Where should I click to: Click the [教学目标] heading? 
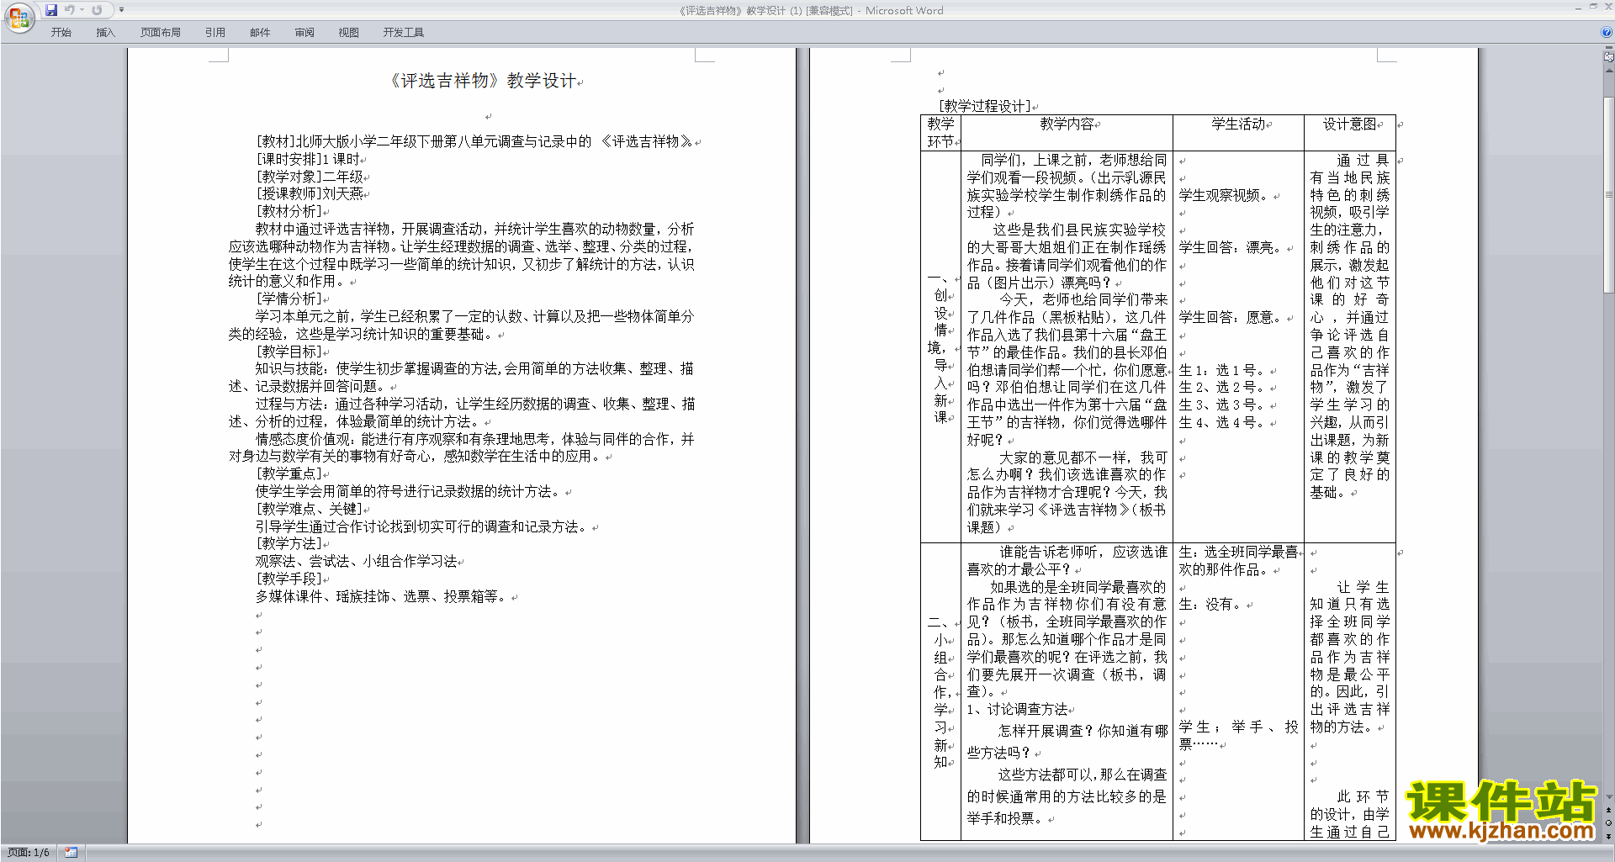click(289, 352)
